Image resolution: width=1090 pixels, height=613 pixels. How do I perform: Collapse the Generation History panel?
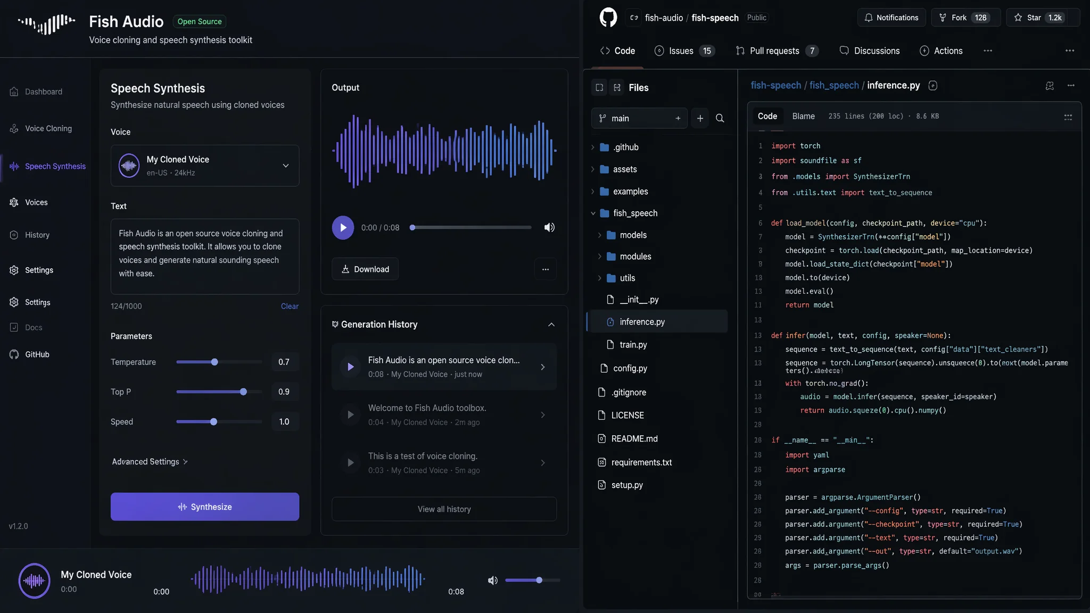pos(551,325)
